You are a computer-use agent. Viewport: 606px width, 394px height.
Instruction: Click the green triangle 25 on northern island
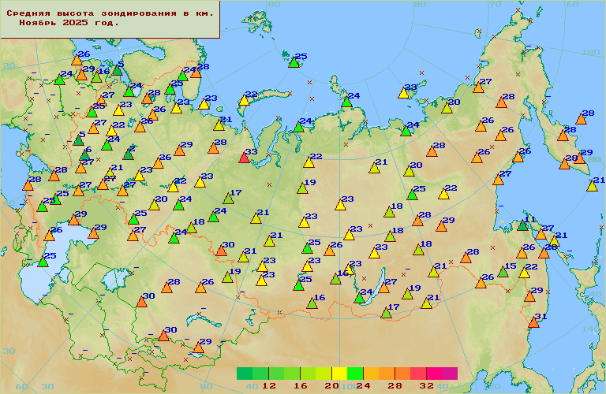click(x=294, y=62)
